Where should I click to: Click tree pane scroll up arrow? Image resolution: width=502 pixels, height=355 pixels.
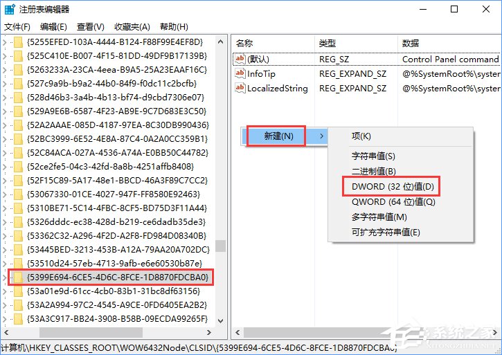coord(220,42)
